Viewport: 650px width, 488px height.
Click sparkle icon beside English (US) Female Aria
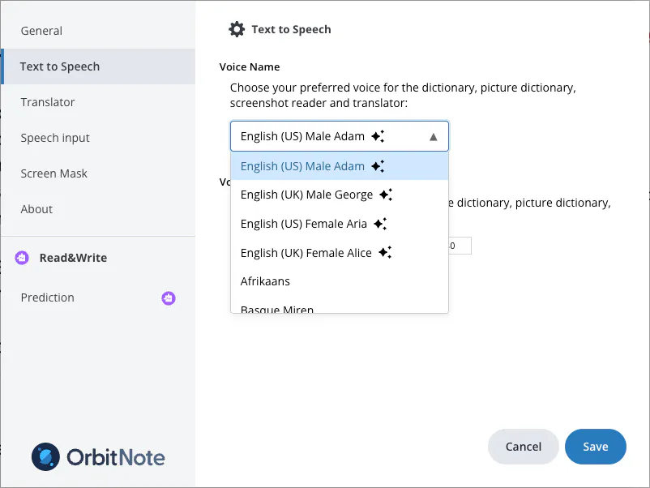[x=380, y=224]
